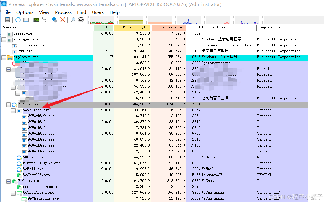324x202 pixels.
Task: Click the icon of WXWorkWeb.exe PID 18616
Action: [24, 152]
